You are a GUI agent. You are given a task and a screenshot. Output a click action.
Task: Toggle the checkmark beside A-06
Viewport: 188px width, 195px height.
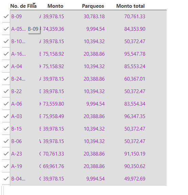pos(6,104)
